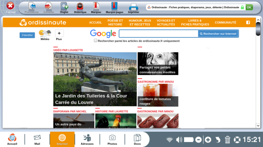Open Le Jardin des Tuileries video thumbnail

[95, 79]
